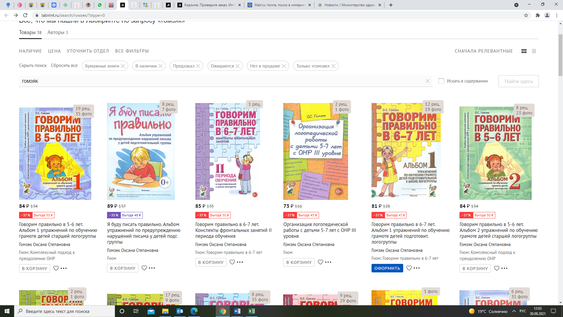Open Word from the taskbar

pos(237,311)
